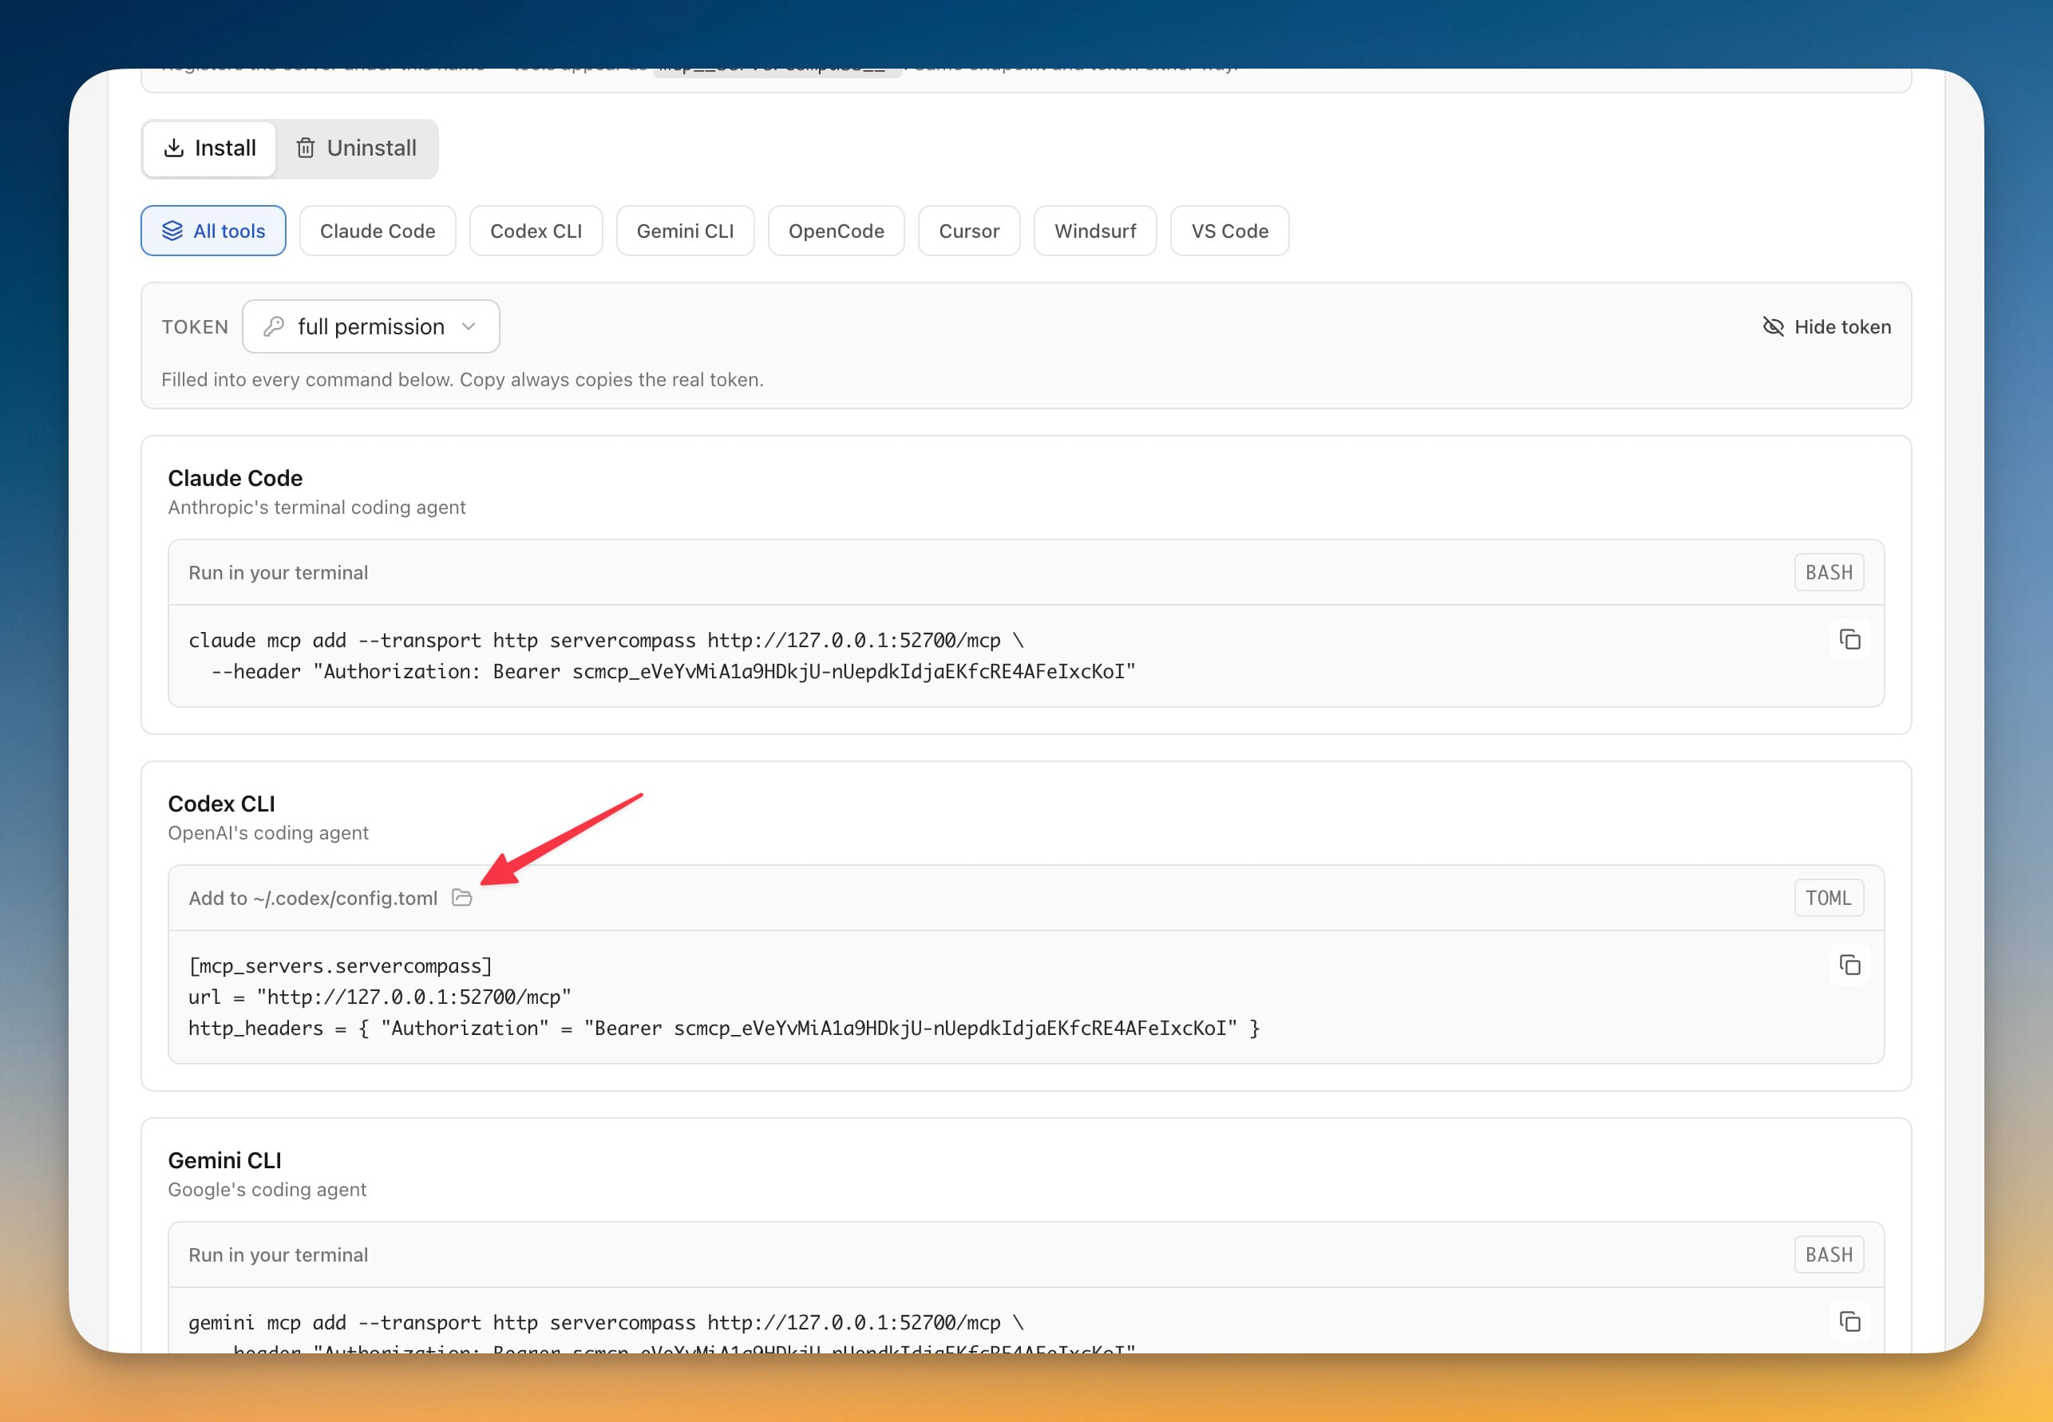Click the --header Authorization line in Claude Code
This screenshot has height=1422, width=2053.
tap(673, 671)
